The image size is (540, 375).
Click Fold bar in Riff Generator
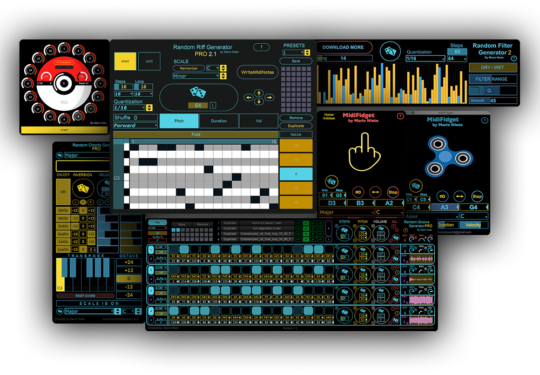coord(195,135)
